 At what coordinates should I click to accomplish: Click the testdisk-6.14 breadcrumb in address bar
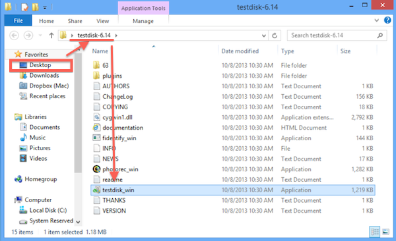94,36
